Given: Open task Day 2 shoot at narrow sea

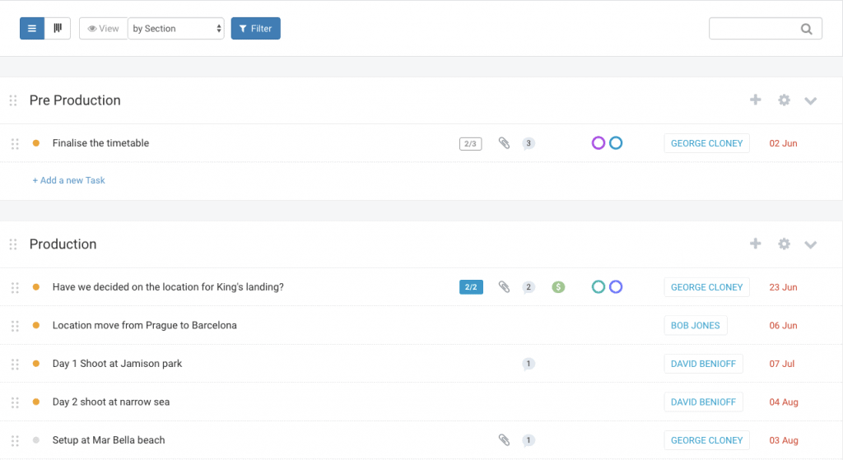Looking at the screenshot, I should coord(111,402).
